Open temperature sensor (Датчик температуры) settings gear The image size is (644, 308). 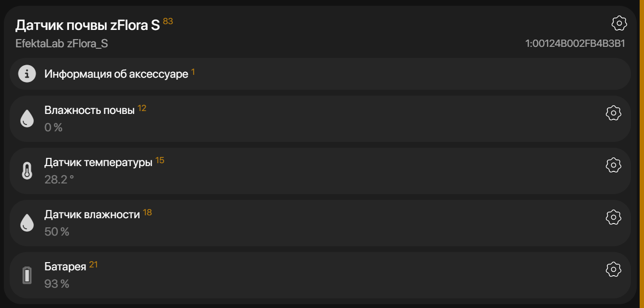[613, 165]
